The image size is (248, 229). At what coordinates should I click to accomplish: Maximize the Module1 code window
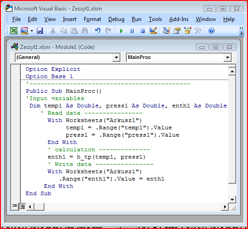pyautogui.click(x=216, y=47)
